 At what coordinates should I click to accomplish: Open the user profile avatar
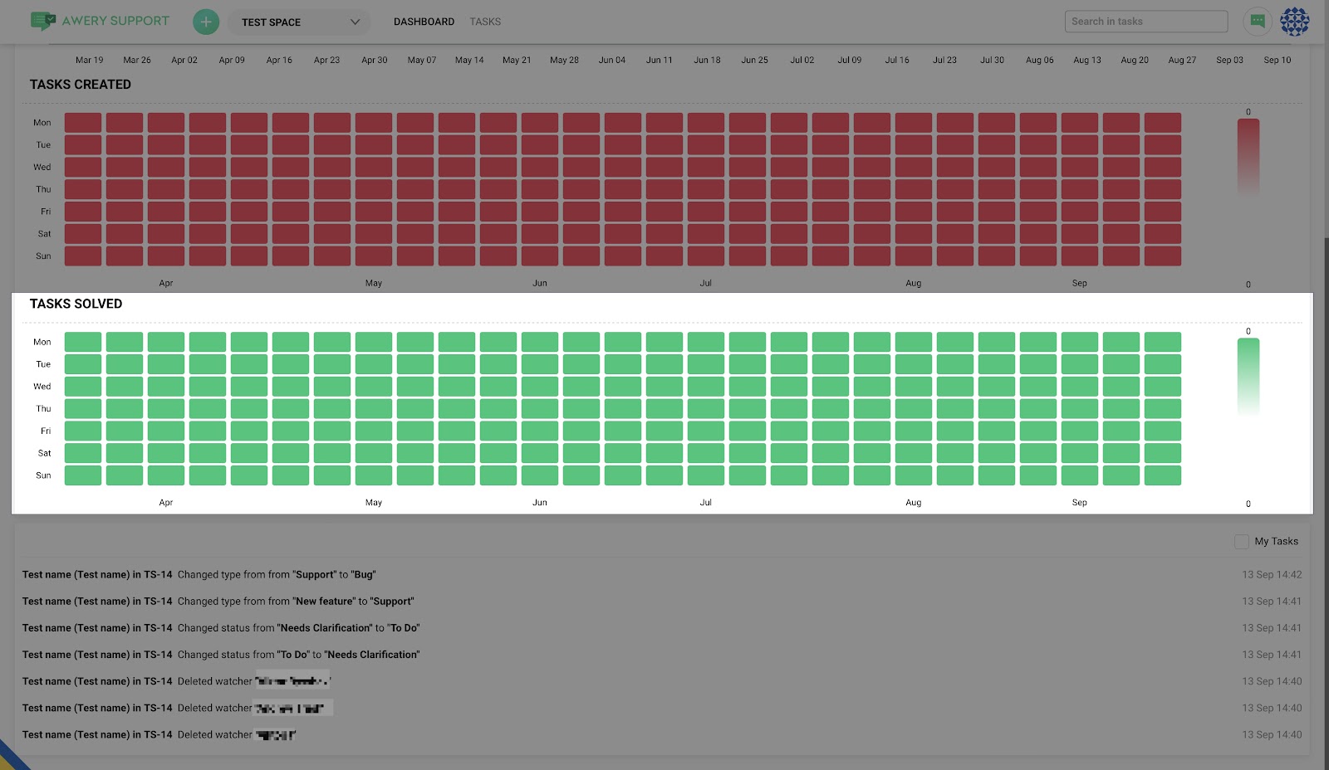tap(1294, 22)
